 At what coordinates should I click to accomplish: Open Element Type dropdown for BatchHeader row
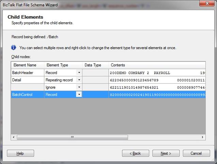pyautogui.click(x=79, y=72)
